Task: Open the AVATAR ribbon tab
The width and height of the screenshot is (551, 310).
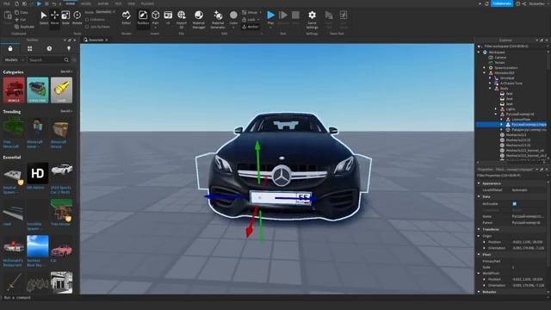Action: [103, 3]
